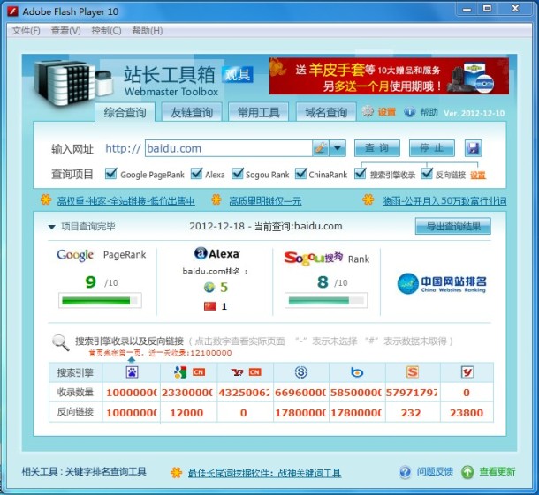Screen dimensions: 539x495
Task: Click the Google PageRank green progress bar
Action: point(100,301)
